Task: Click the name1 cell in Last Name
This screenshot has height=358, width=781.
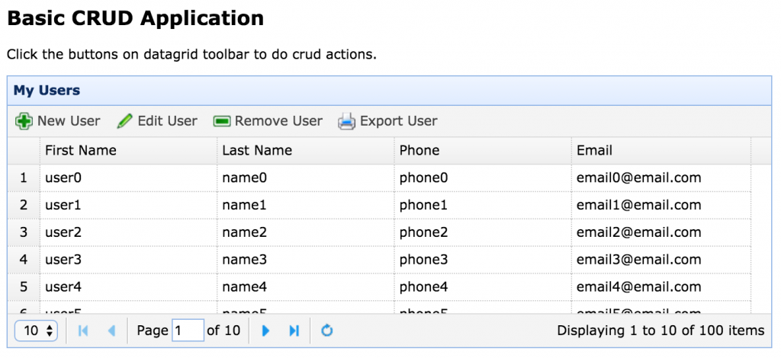Action: [x=245, y=205]
